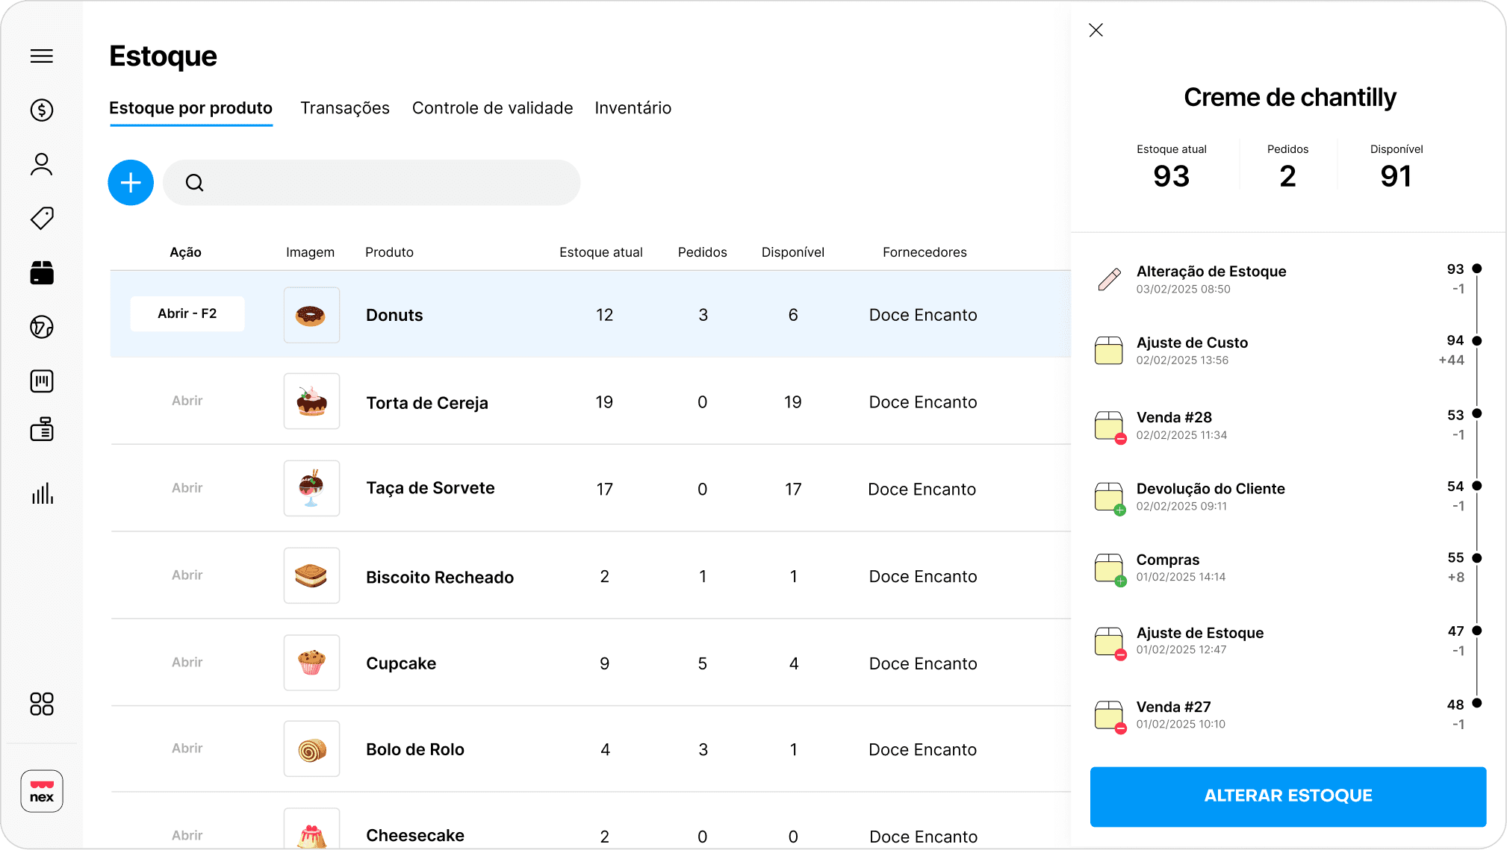Image resolution: width=1507 pixels, height=850 pixels.
Task: Click the nex logo icon
Action: pyautogui.click(x=42, y=791)
